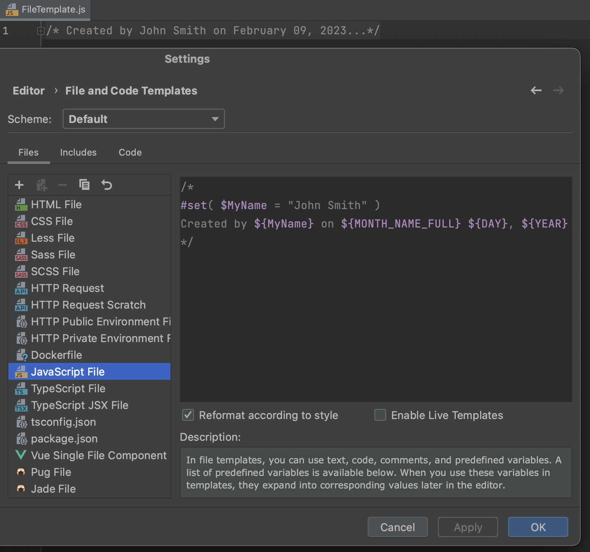This screenshot has height=552, width=590.
Task: Apply the template changes
Action: pos(468,527)
